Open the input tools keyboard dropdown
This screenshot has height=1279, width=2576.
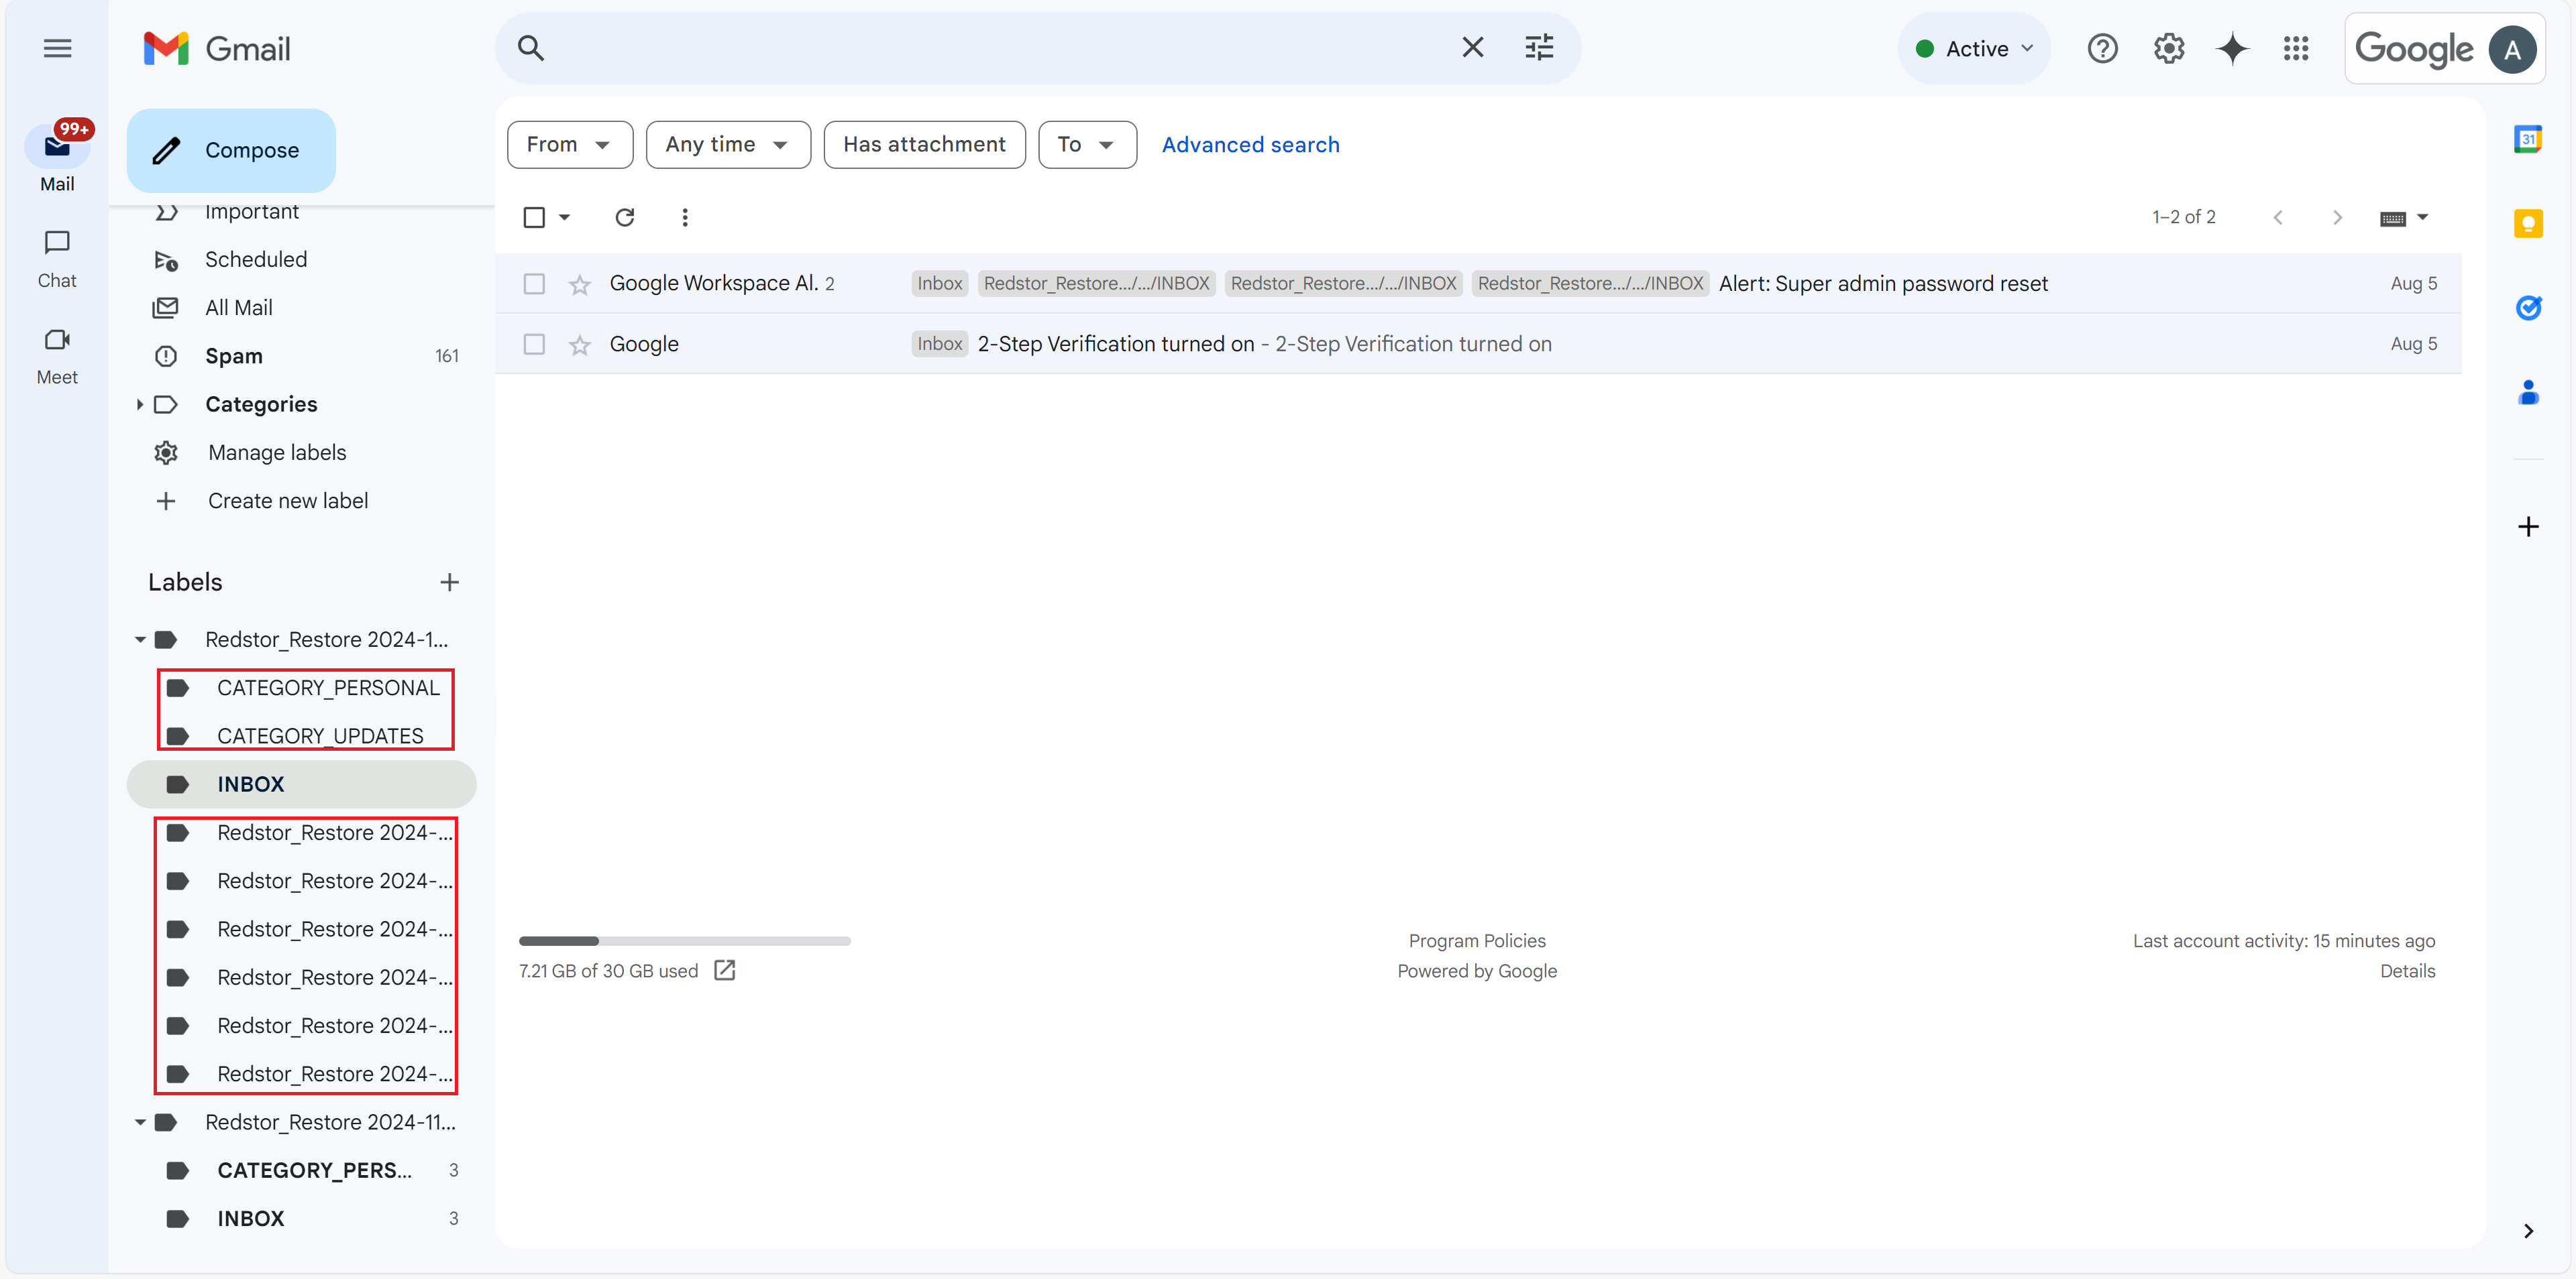click(x=2404, y=218)
